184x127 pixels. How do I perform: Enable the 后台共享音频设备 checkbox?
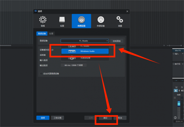click(x=41, y=73)
